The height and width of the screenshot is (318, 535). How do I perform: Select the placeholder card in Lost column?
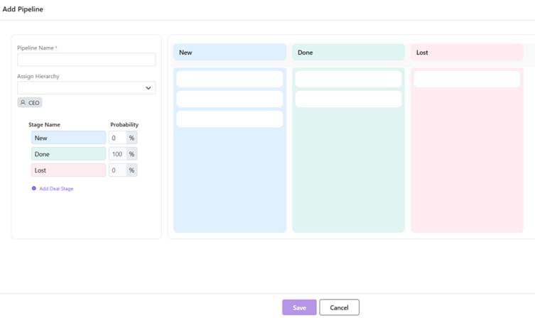tap(467, 79)
